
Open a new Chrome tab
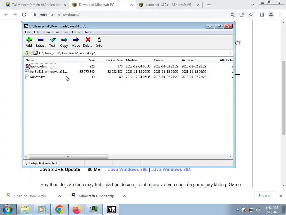pyautogui.click(x=209, y=5)
